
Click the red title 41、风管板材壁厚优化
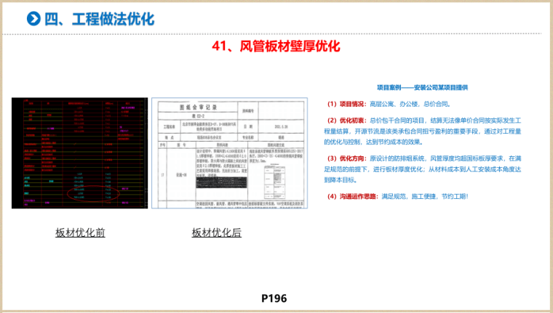point(276,46)
